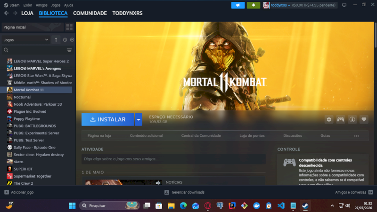The width and height of the screenshot is (377, 212).
Task: Open Windows Start menu
Action: [72, 205]
